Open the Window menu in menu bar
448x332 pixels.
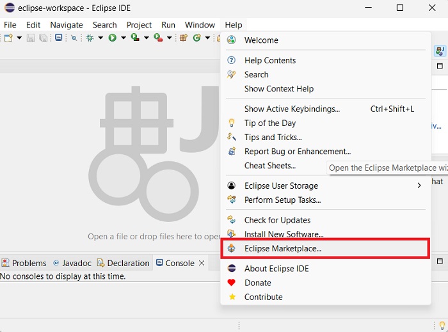pyautogui.click(x=200, y=25)
